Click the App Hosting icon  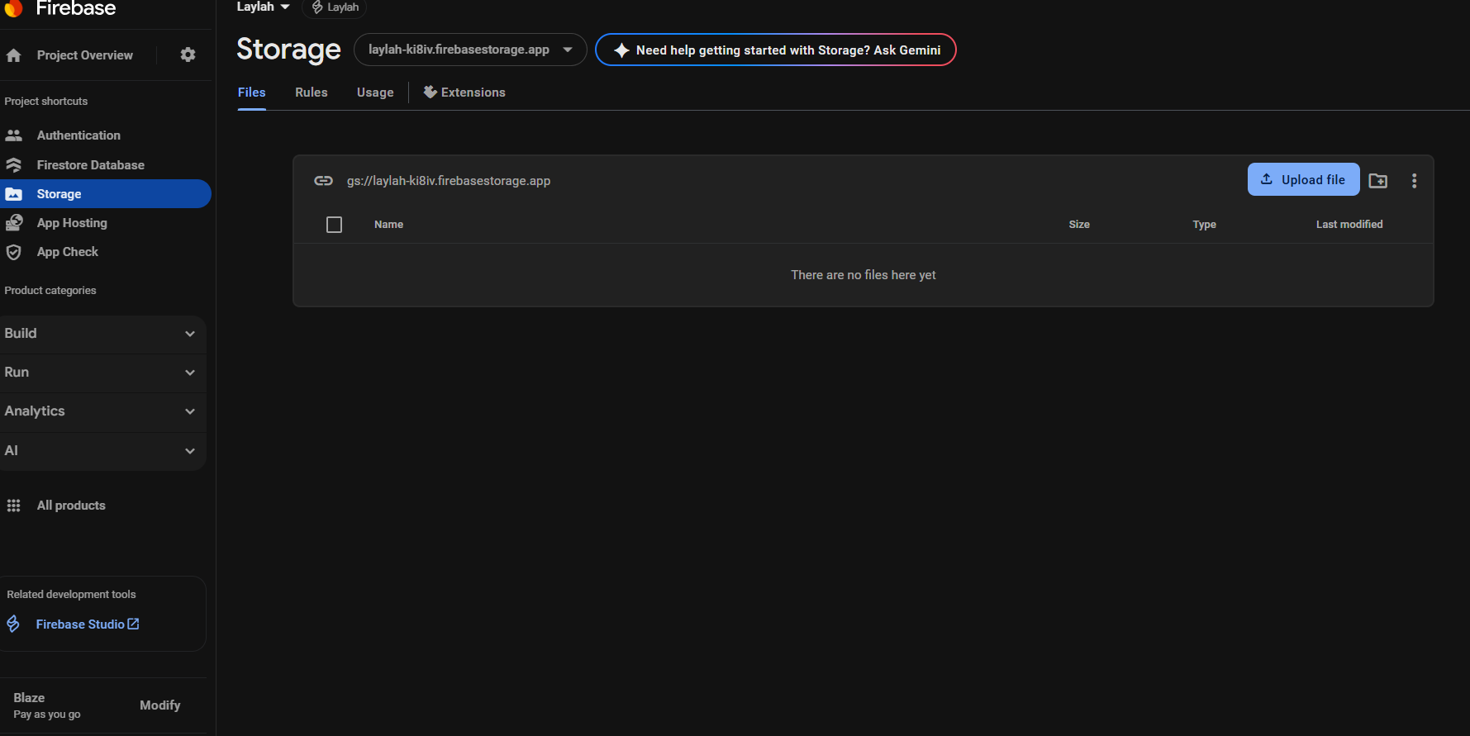coord(14,223)
